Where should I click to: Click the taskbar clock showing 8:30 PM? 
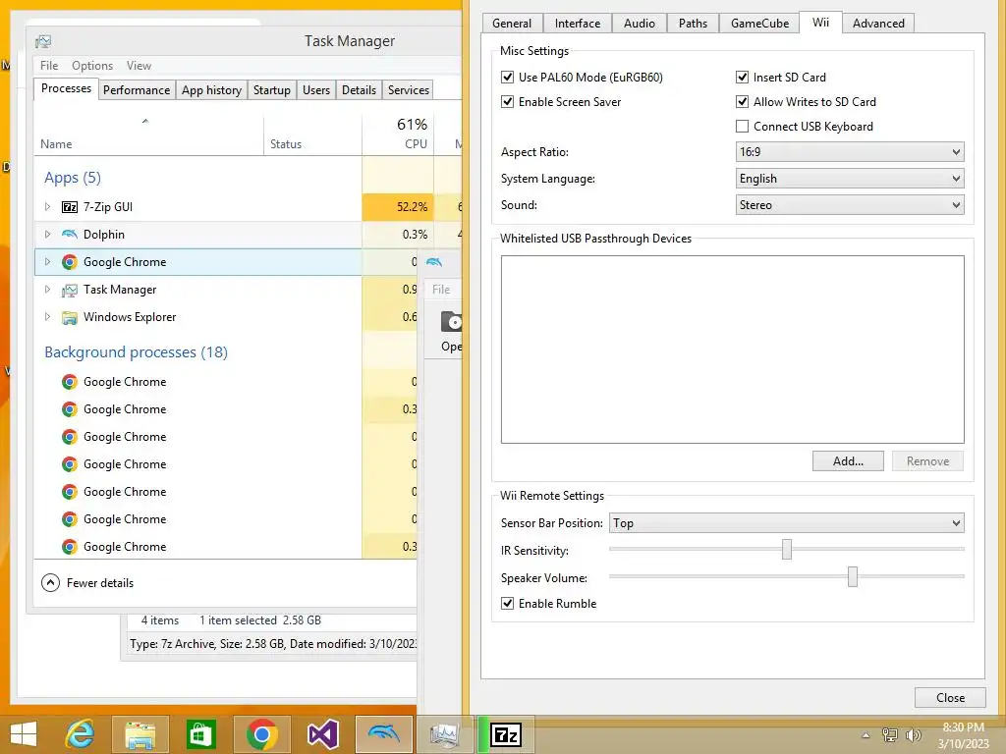[x=964, y=734]
